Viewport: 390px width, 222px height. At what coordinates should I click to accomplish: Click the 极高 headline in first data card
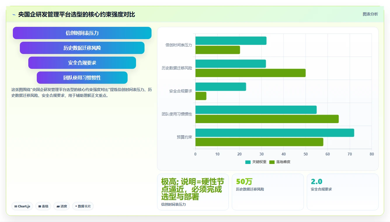pos(193,189)
